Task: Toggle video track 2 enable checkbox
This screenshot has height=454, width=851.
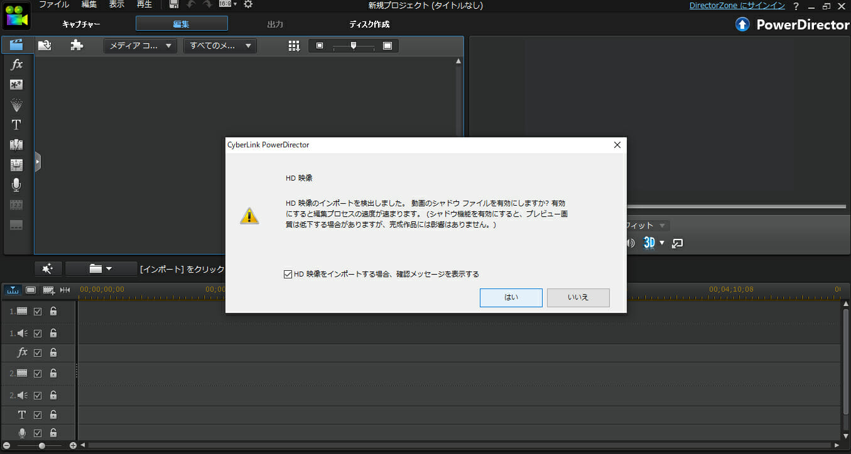Action: pyautogui.click(x=38, y=373)
